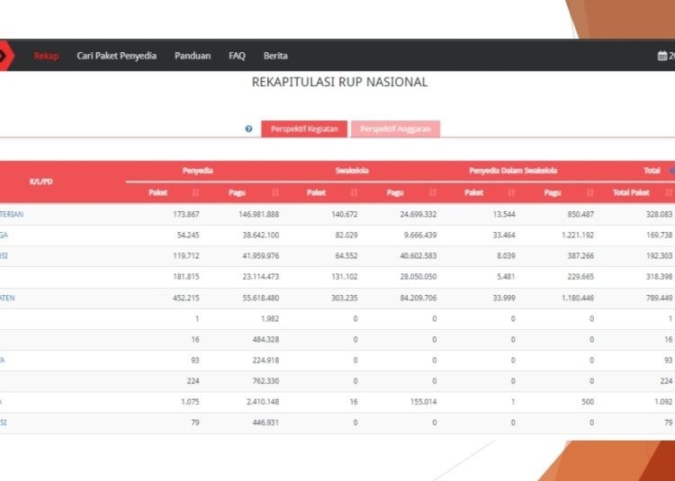The width and height of the screenshot is (675, 481).
Task: Open the Panduan menu
Action: pos(193,56)
